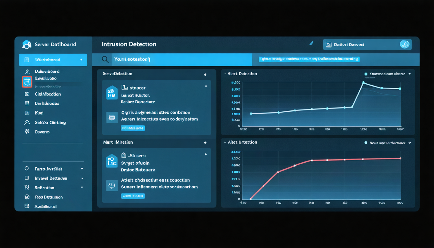Screen dimensions: 434x248
Task: Click the Roab Detiumion icon
Action: tap(27, 197)
